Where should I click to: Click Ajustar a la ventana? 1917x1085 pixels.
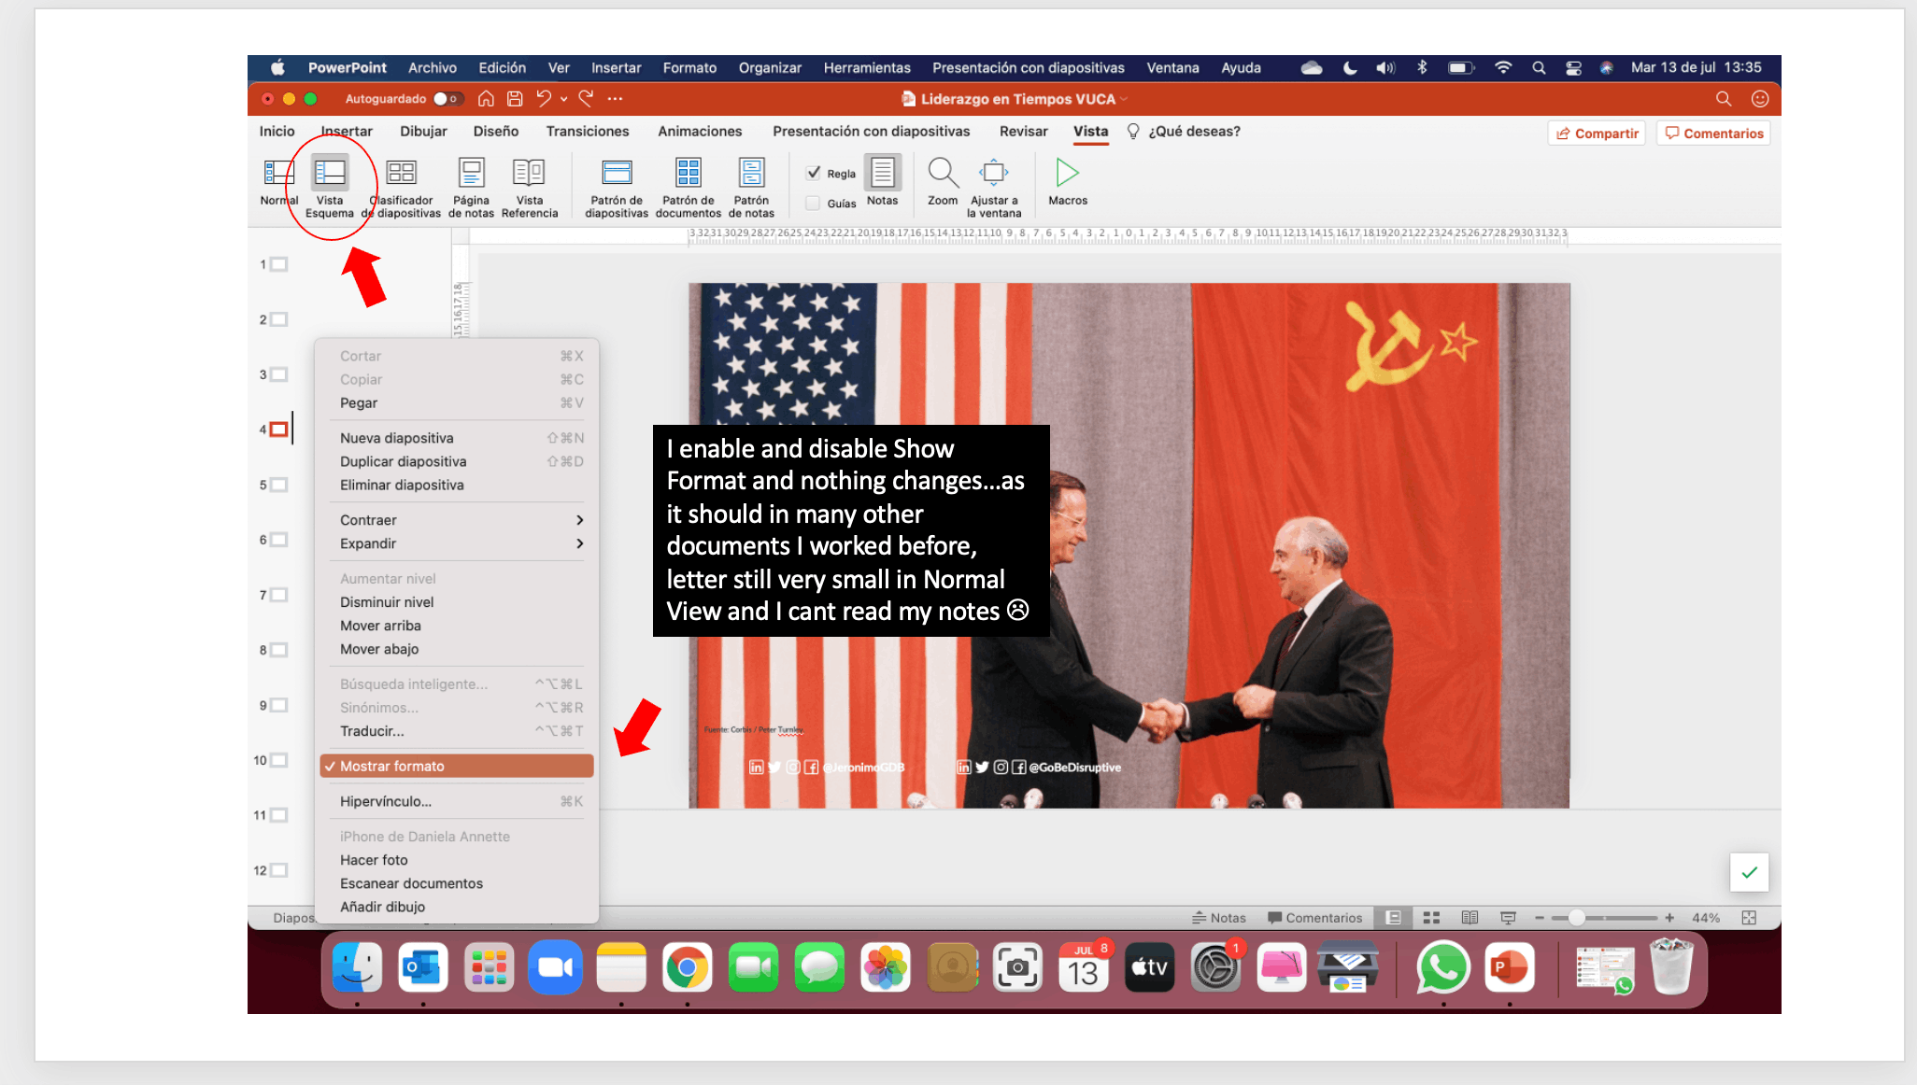pyautogui.click(x=994, y=187)
